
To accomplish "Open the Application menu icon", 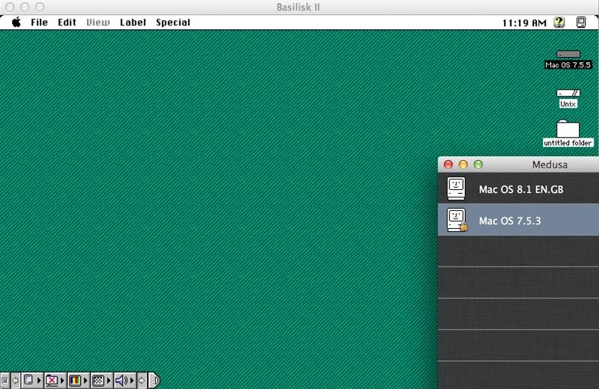I will coord(581,22).
